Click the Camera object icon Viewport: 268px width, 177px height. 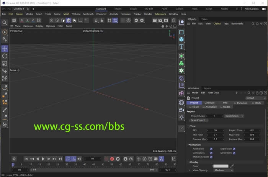click(181, 110)
